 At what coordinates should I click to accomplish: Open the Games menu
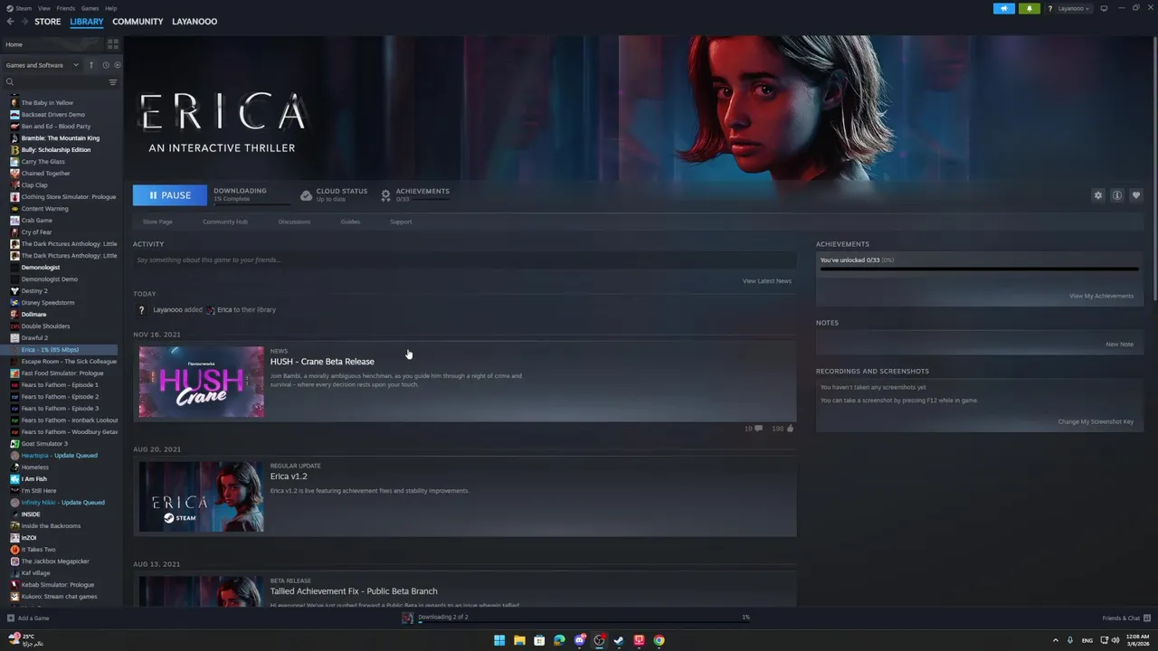coord(90,8)
